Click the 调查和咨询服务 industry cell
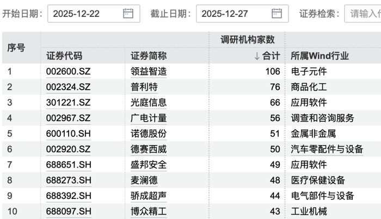Screen dimensions: 381x219 coord(322,118)
